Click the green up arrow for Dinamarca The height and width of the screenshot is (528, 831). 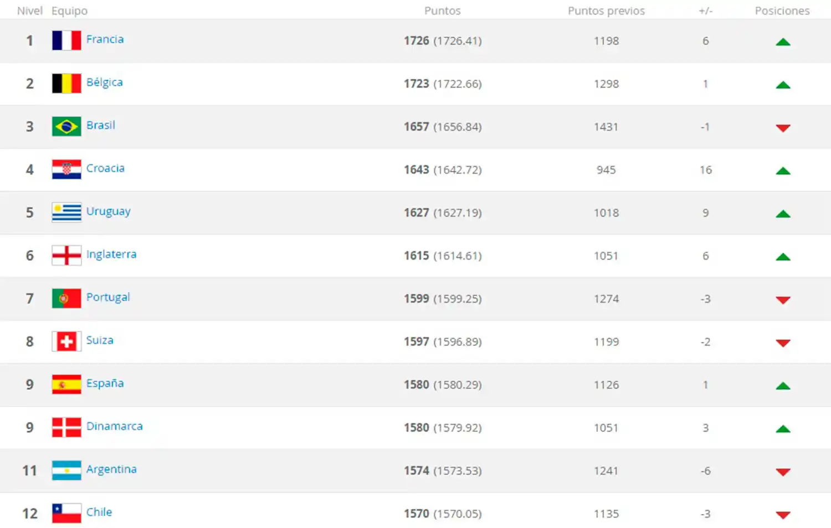click(x=783, y=428)
